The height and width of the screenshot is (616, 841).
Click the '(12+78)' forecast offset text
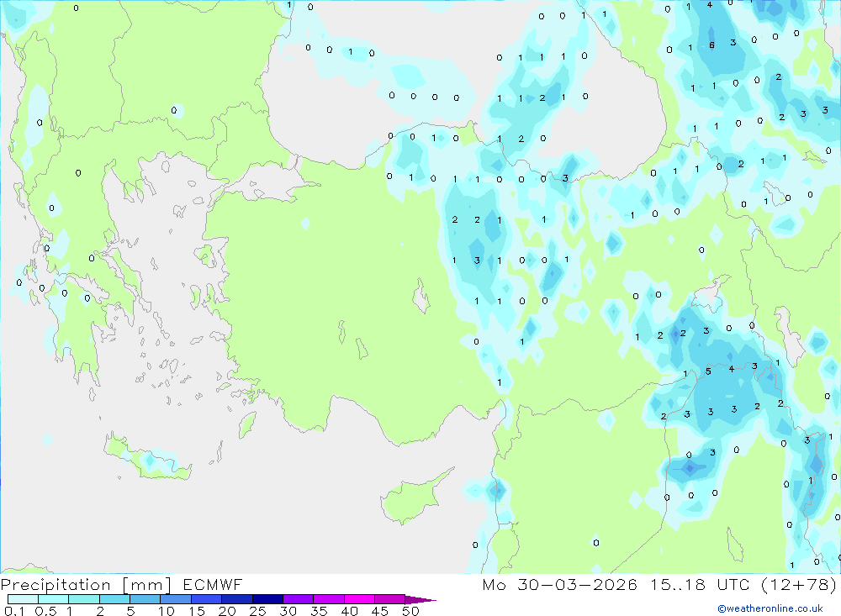[799, 584]
